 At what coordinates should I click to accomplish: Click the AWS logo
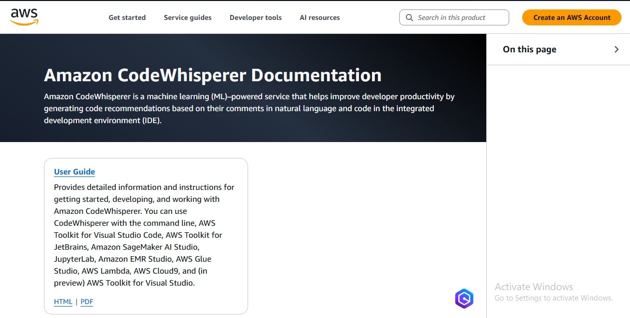[24, 17]
